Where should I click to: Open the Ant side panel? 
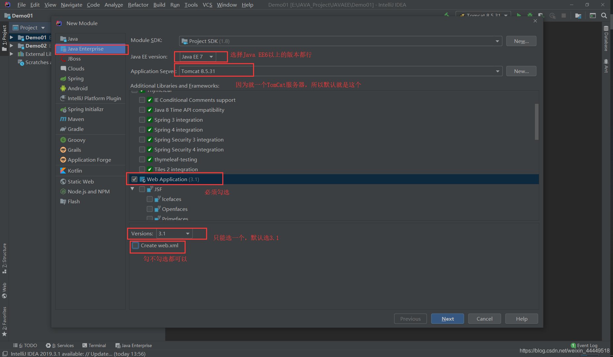606,66
